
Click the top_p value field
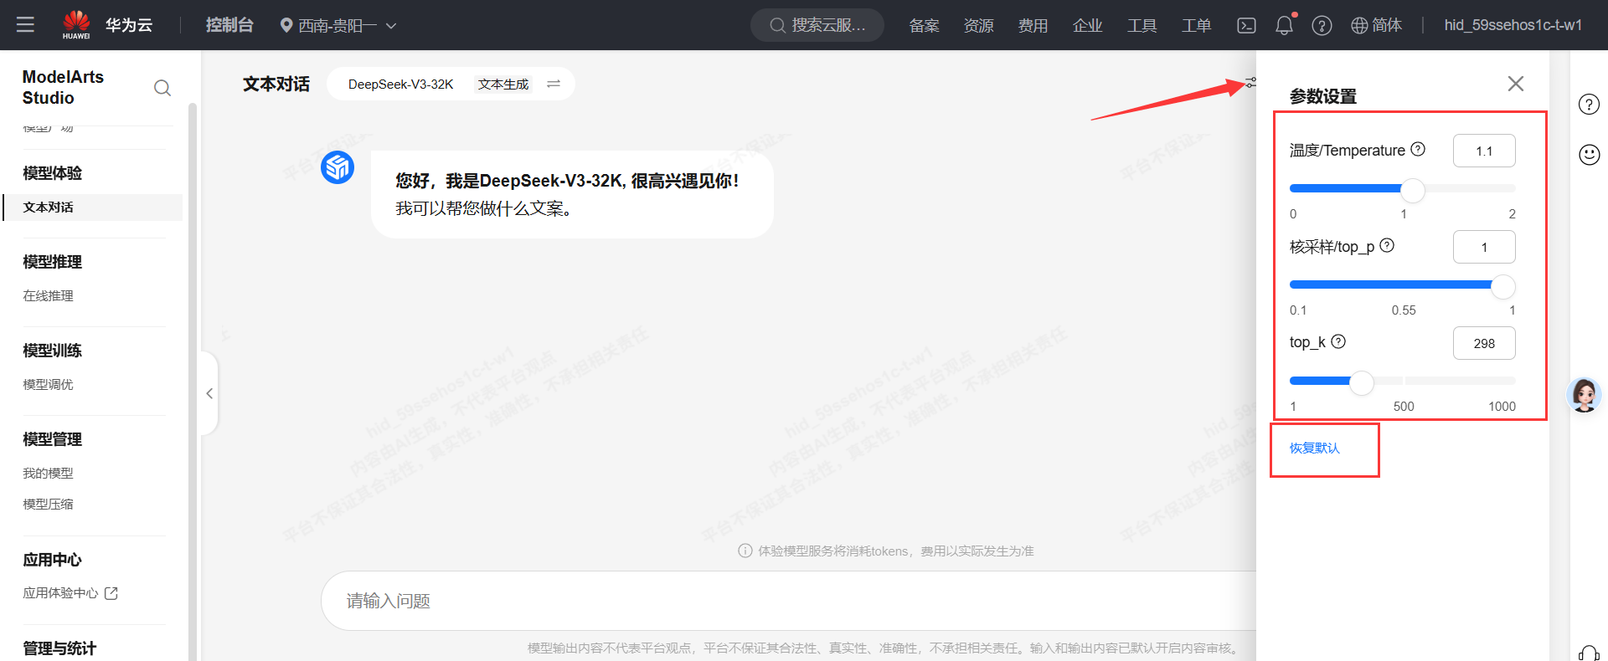[x=1484, y=247]
